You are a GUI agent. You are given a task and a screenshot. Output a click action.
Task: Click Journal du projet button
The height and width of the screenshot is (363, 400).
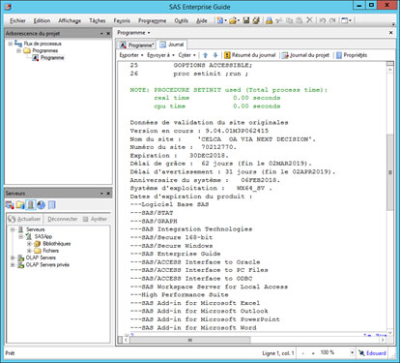pyautogui.click(x=305, y=55)
